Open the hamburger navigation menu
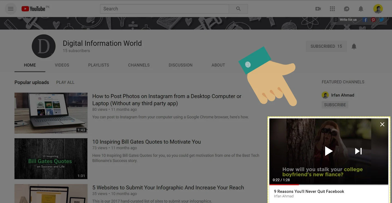Image resolution: width=392 pixels, height=203 pixels. coord(11,9)
